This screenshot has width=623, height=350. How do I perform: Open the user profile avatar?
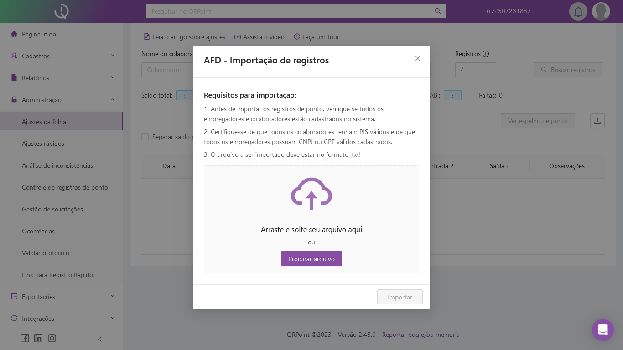(x=601, y=11)
